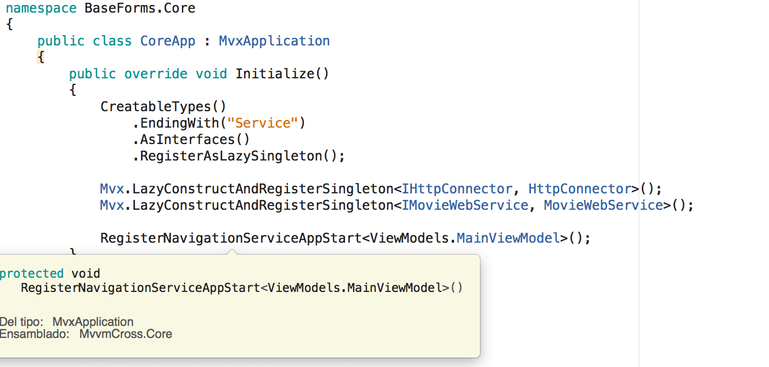Click the highlighted opening brace below class
Screen dimensions: 769x367
coord(41,57)
